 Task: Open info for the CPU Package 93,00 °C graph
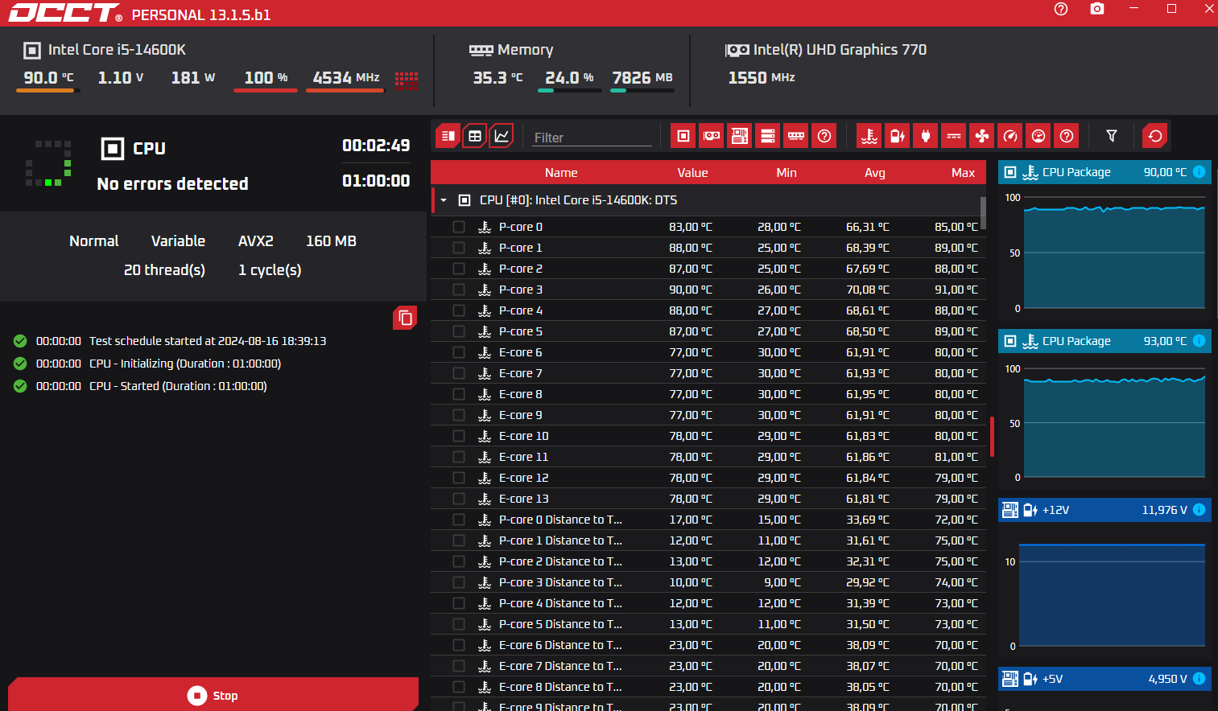pyautogui.click(x=1199, y=341)
